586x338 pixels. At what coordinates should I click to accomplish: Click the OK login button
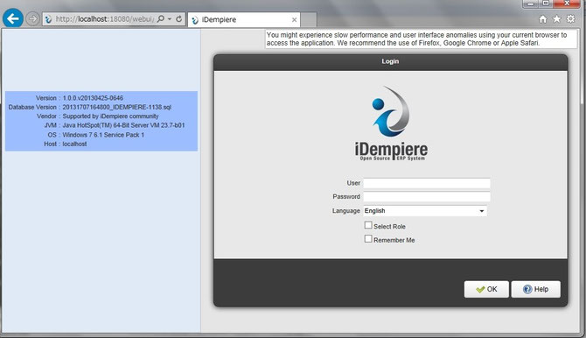tap(486, 289)
